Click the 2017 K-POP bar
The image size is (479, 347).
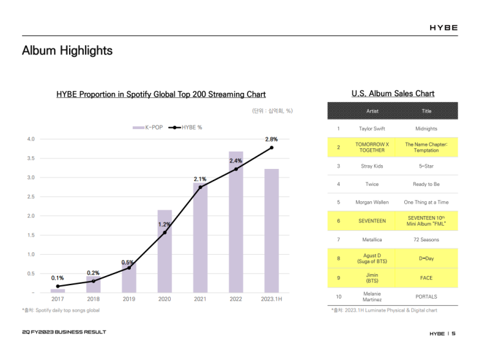point(58,291)
